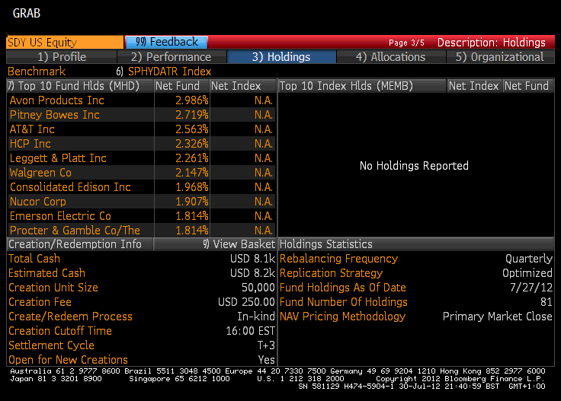Open the Nucor Corp holding
Screen dimensions: 561x401
[x=38, y=202]
